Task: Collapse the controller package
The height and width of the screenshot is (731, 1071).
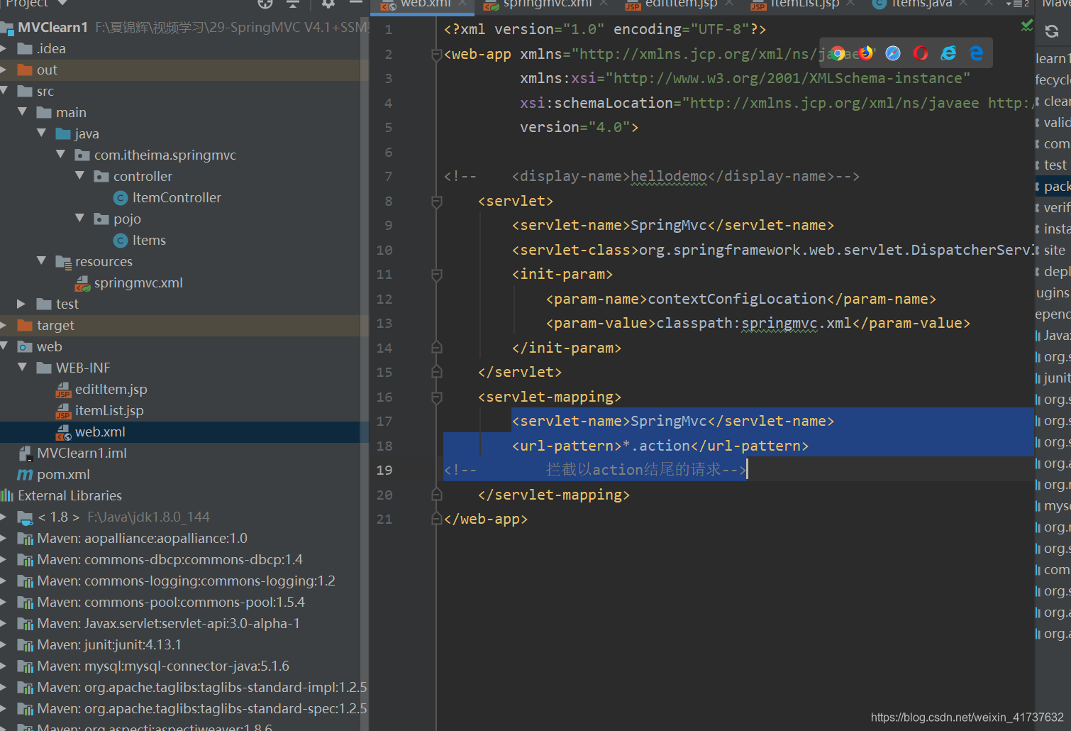Action: point(79,176)
